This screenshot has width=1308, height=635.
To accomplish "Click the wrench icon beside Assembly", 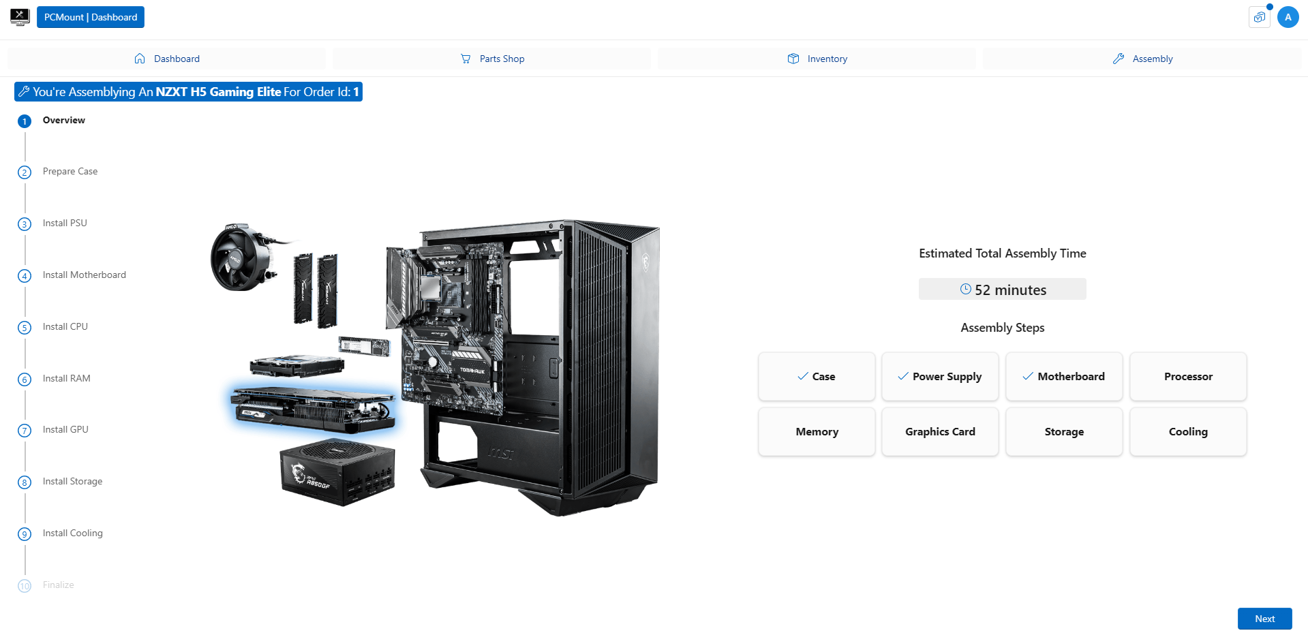I will [1119, 59].
